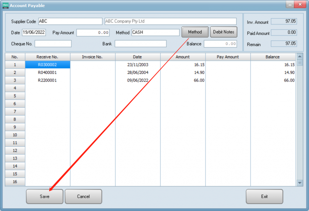The height and width of the screenshot is (211, 309).
Task: Open the payment Method picker button
Action: [195, 32]
